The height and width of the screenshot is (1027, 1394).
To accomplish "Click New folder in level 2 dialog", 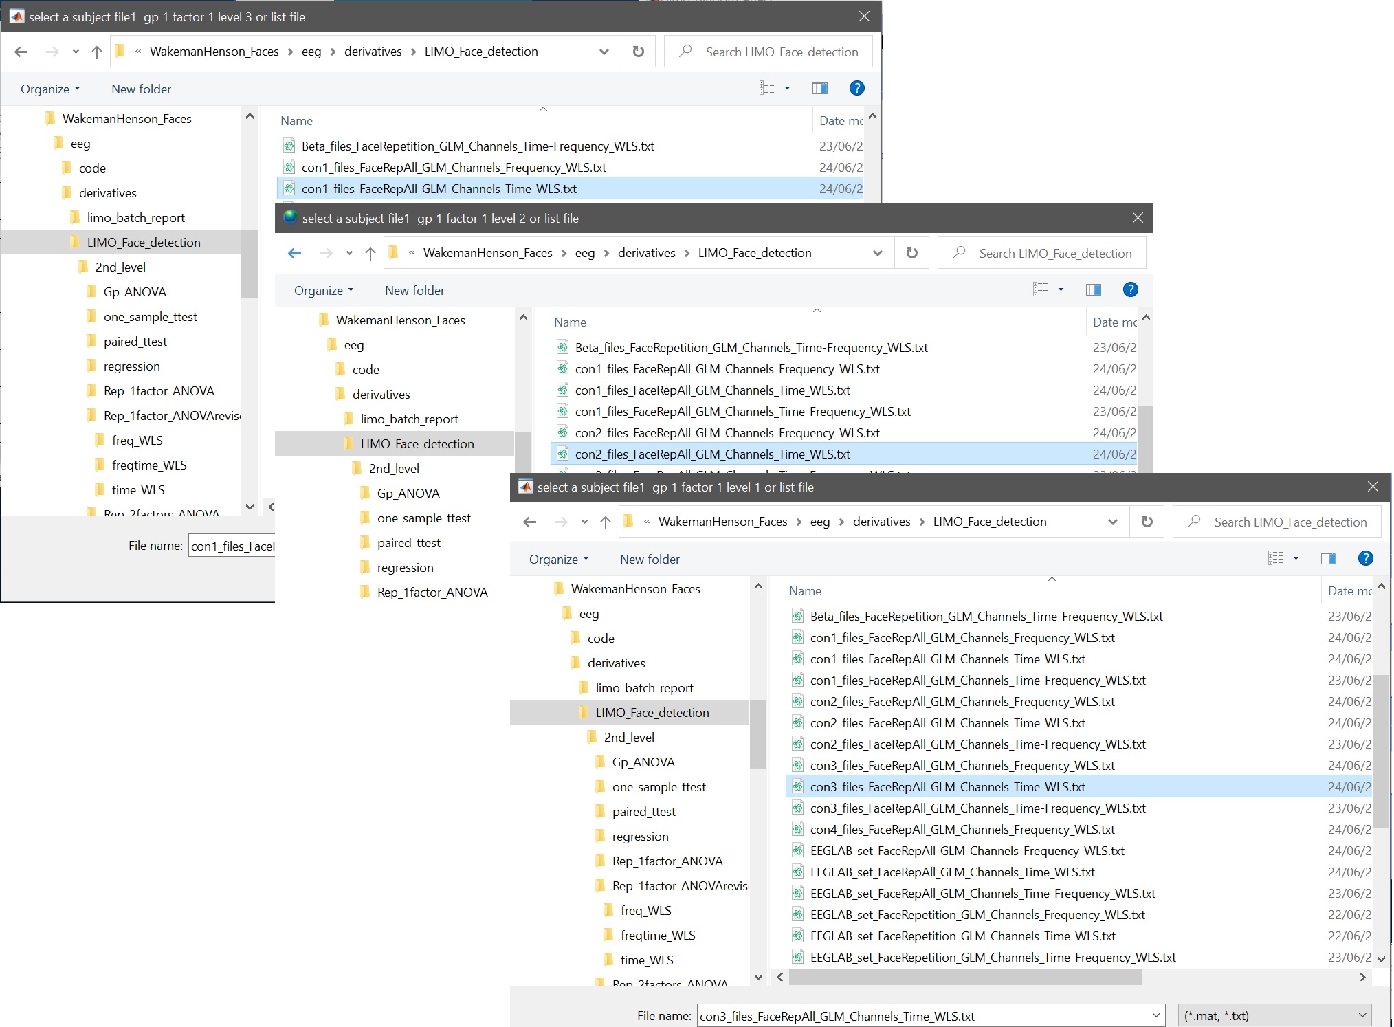I will coord(414,290).
